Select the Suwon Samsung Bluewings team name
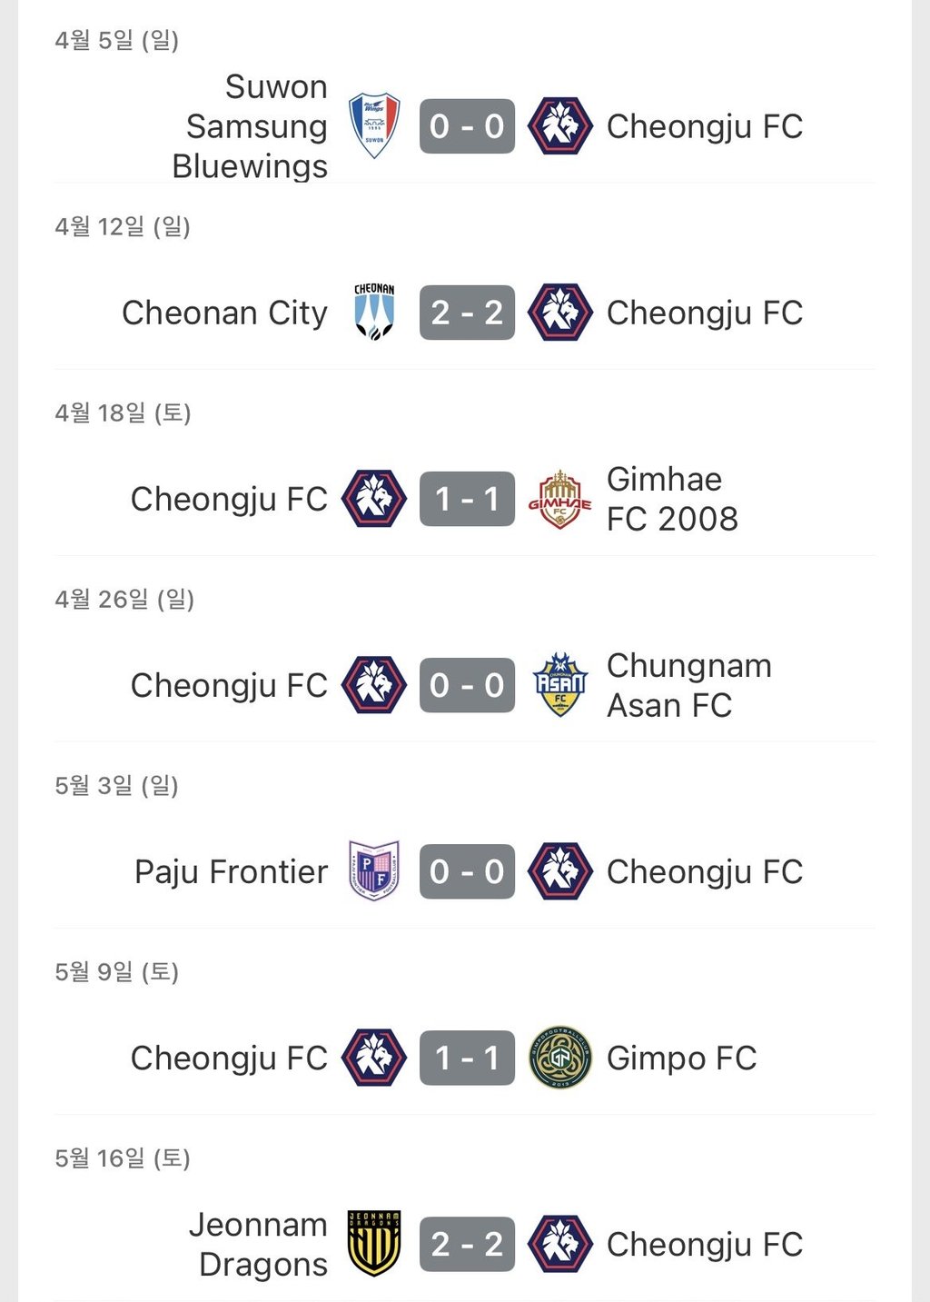Viewport: 930px width, 1302px height. (250, 126)
